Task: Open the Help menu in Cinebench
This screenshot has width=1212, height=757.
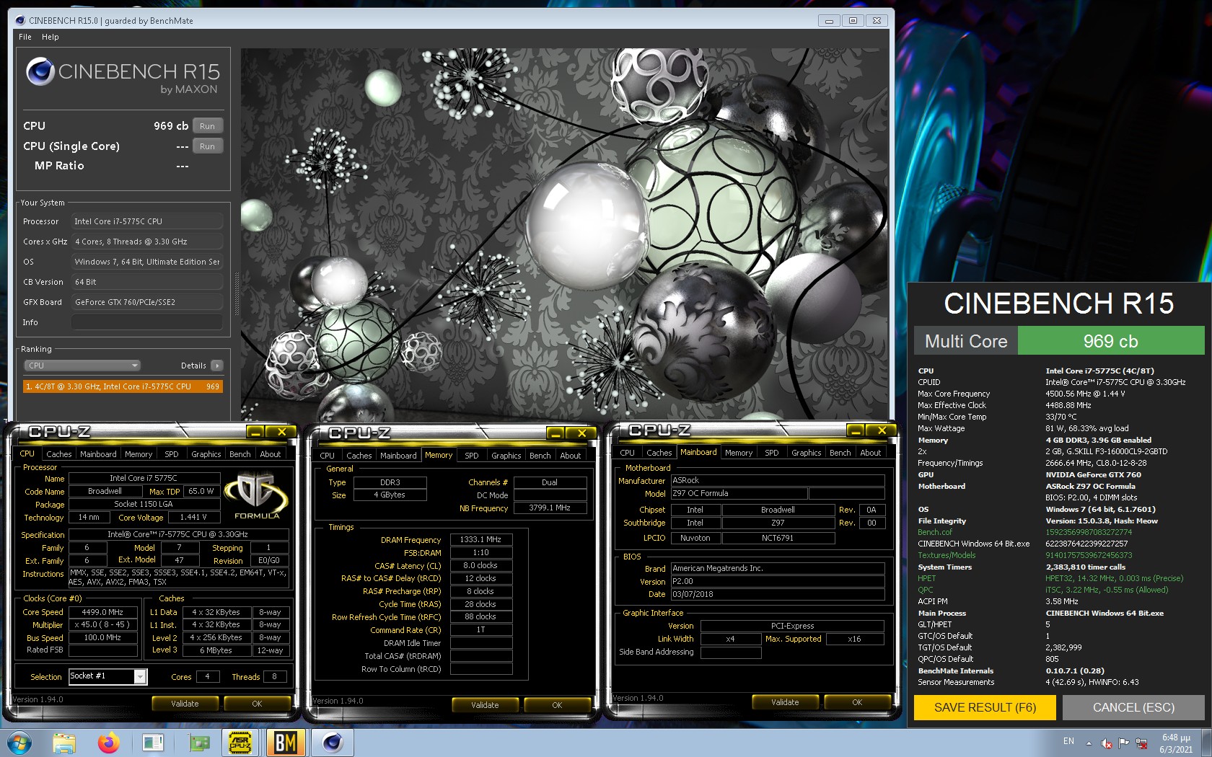Action: [50, 37]
